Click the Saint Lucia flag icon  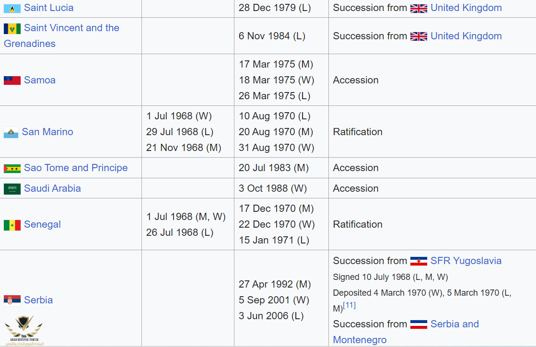tap(12, 8)
